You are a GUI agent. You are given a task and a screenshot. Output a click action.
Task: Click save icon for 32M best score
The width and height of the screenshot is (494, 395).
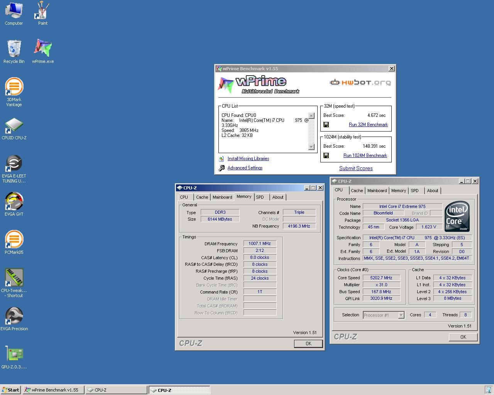326,125
